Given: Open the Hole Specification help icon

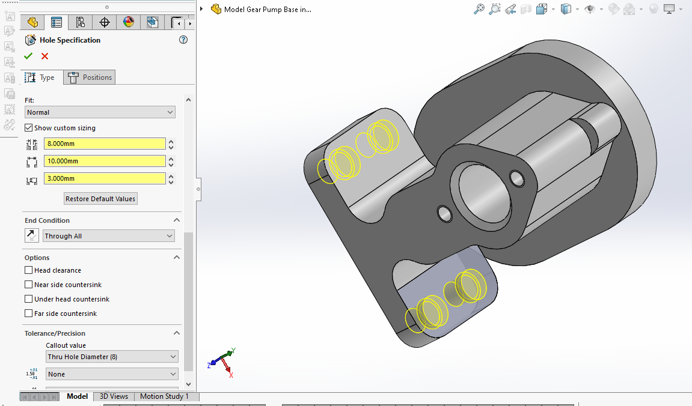Looking at the screenshot, I should tap(183, 40).
